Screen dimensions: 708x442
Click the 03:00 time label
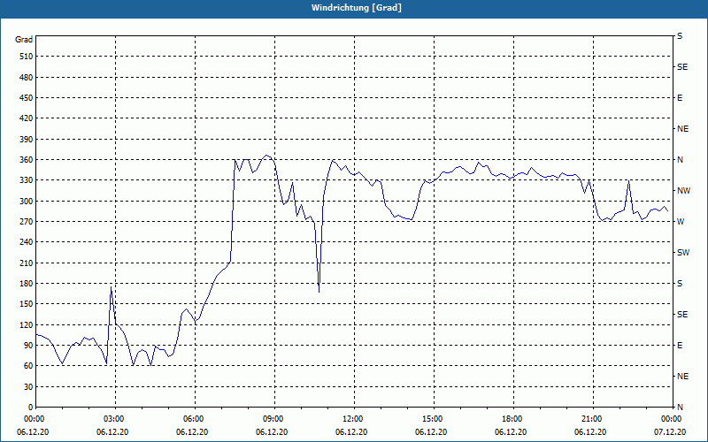click(114, 419)
